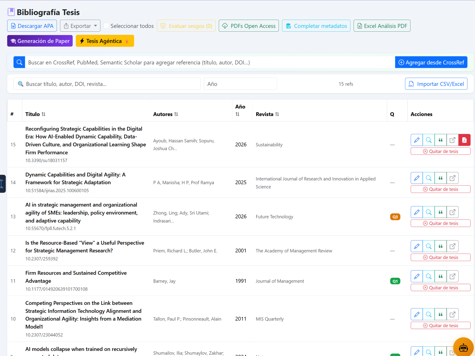Click magnifier icon for Academy of Management Review row
The image size is (475, 356).
429,246
